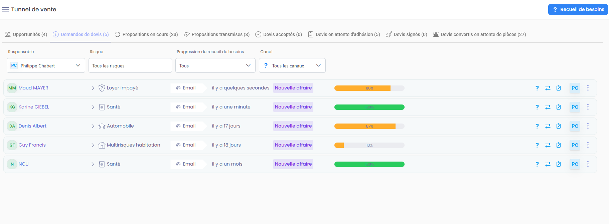Open Guy Francis's client link
The width and height of the screenshot is (609, 224).
(x=32, y=145)
